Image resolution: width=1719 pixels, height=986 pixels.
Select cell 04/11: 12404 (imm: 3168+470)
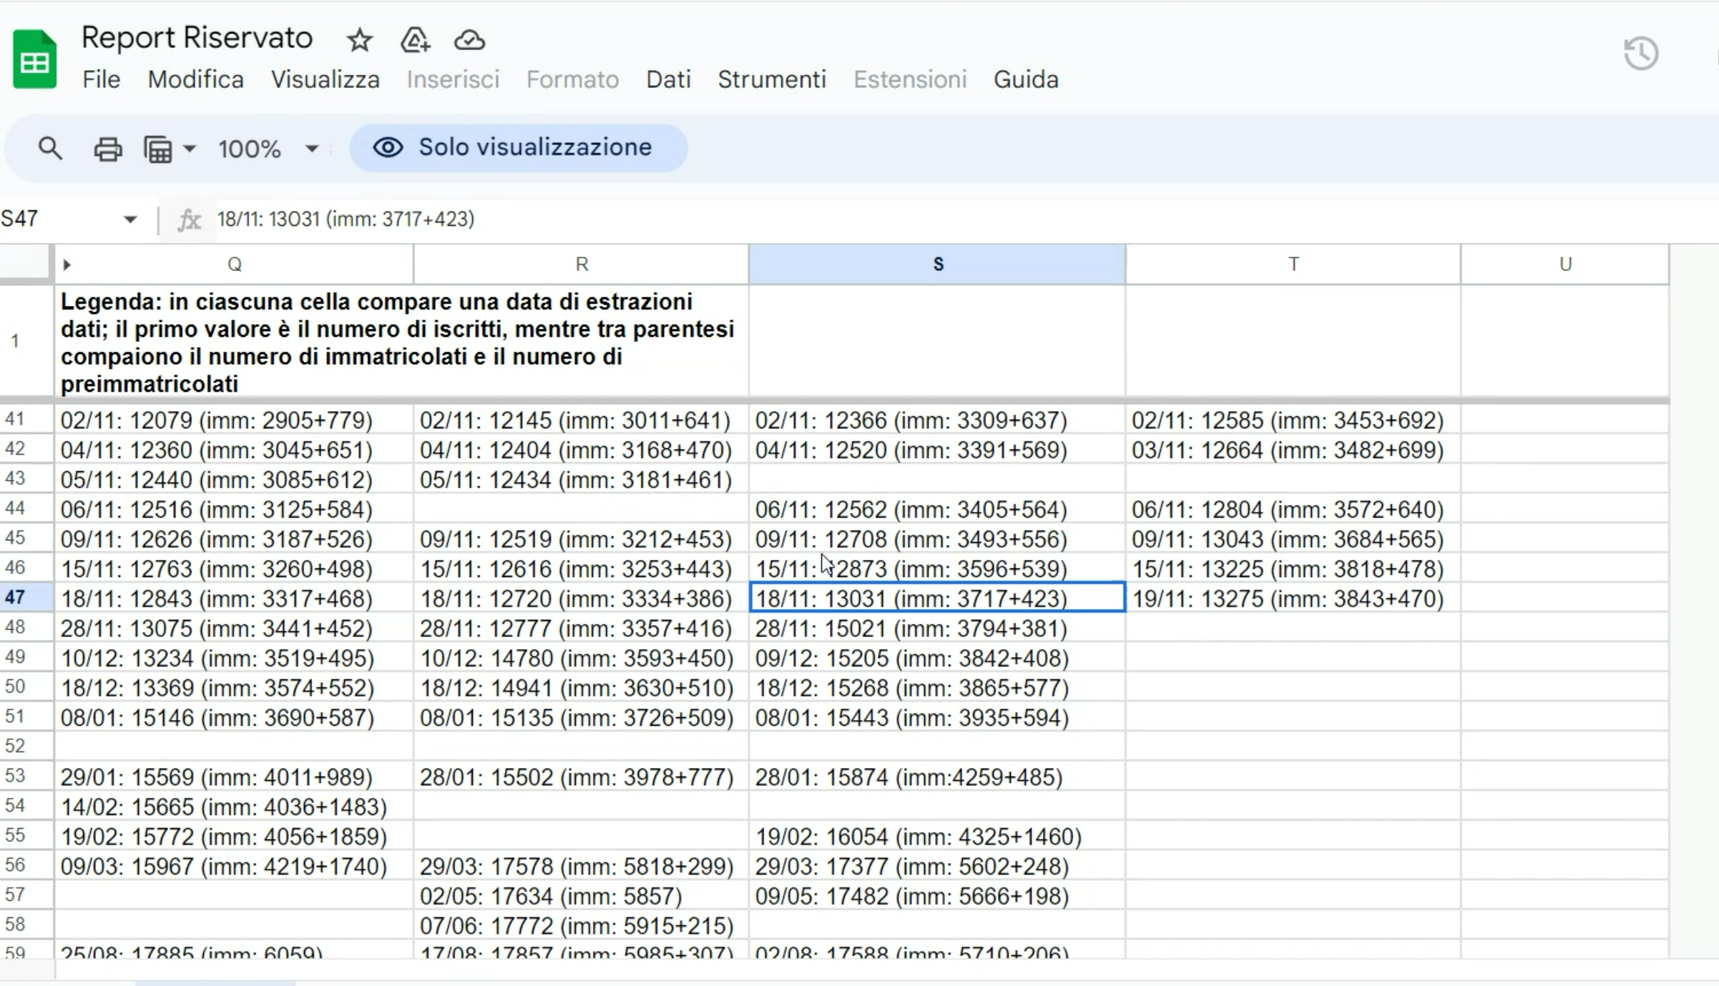tap(582, 450)
